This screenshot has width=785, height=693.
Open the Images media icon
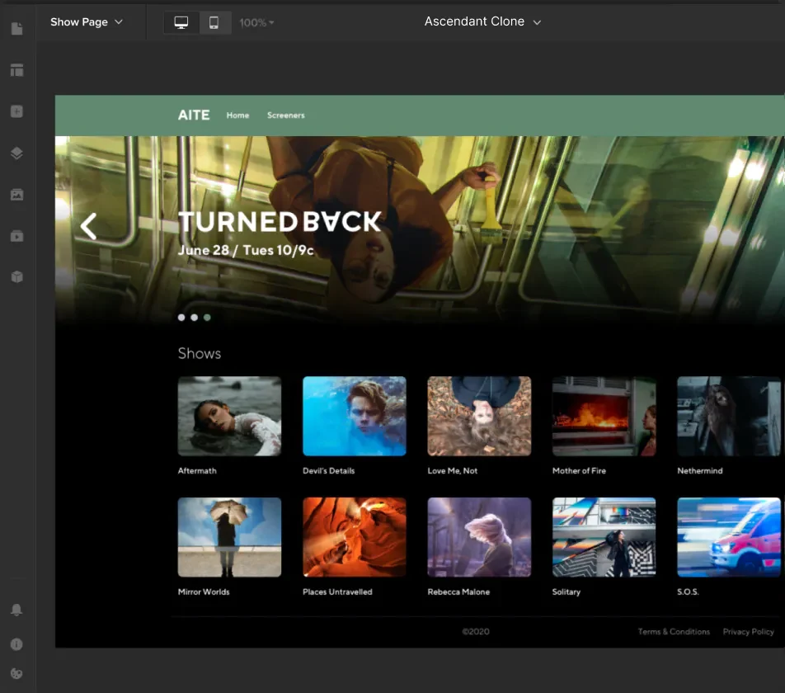16,195
